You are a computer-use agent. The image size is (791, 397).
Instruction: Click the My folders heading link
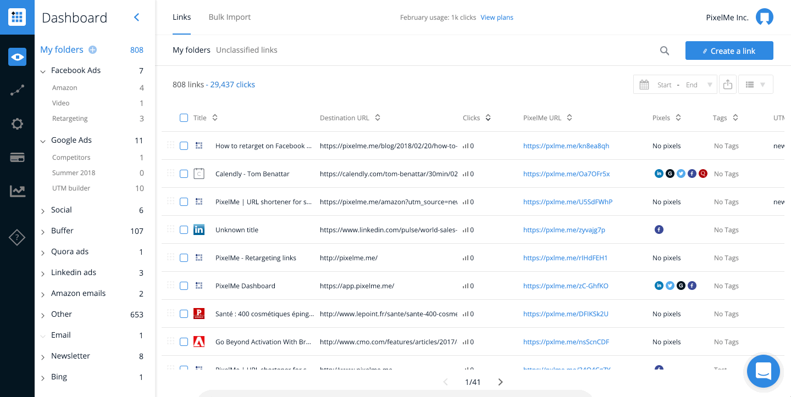(62, 49)
